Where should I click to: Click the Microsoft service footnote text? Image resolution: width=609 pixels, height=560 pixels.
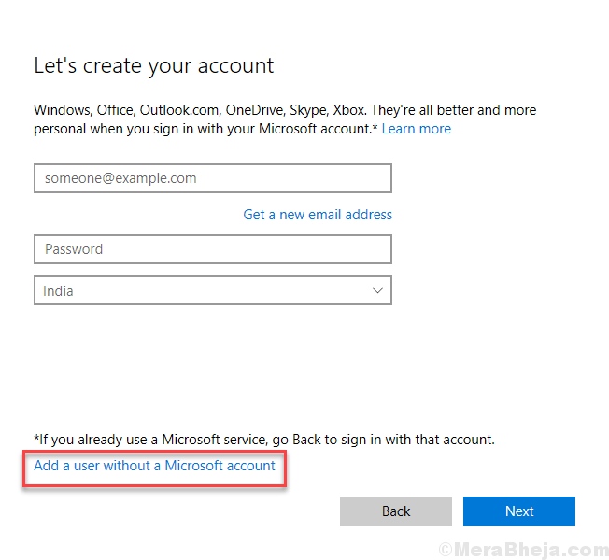tap(264, 440)
